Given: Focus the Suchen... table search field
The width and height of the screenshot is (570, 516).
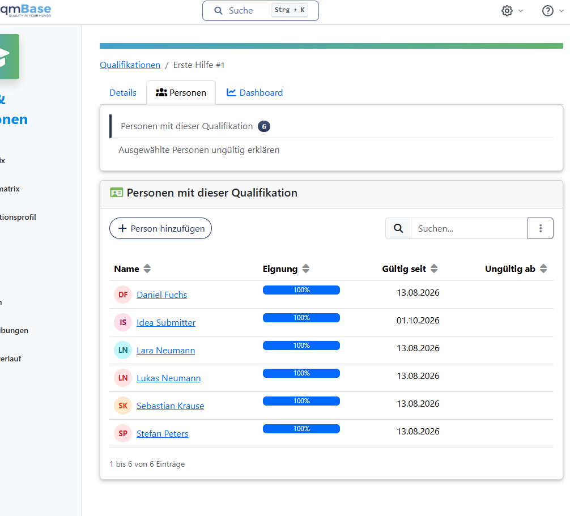Looking at the screenshot, I should (469, 228).
